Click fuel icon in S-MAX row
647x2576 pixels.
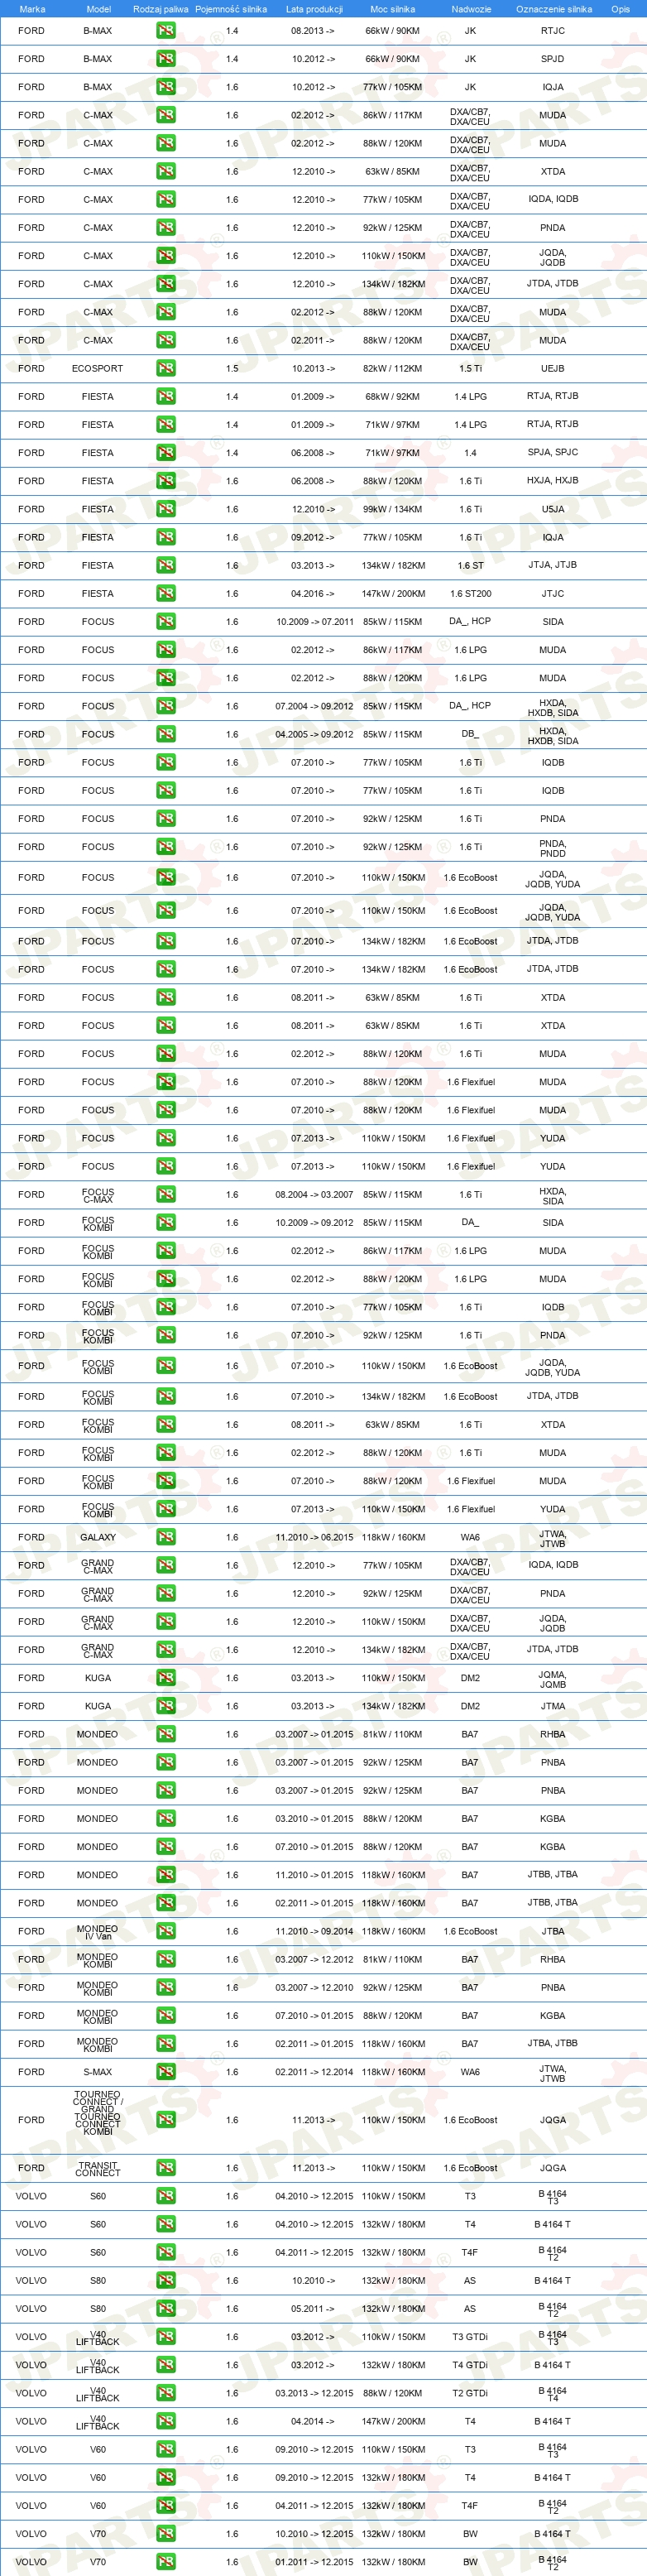tap(166, 2072)
